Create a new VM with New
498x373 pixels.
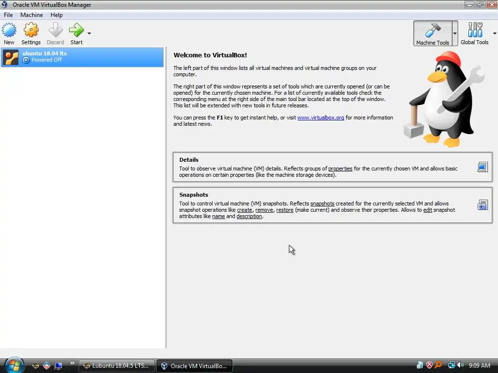[x=9, y=34]
